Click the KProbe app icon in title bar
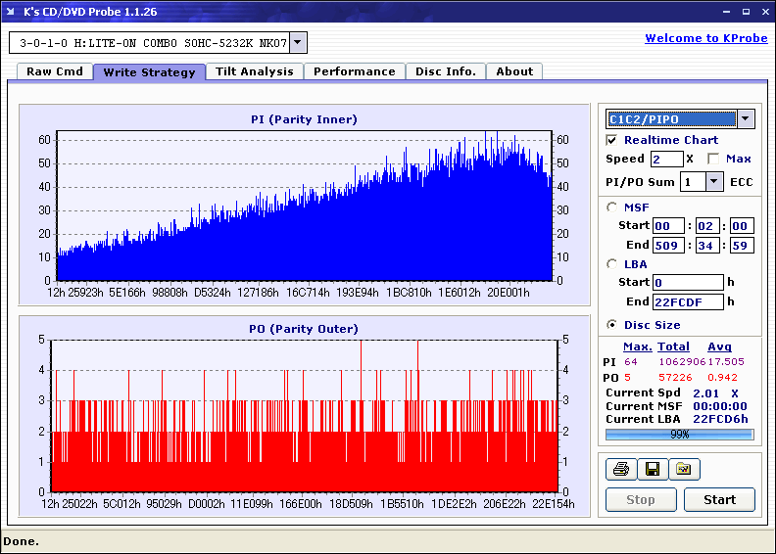This screenshot has height=554, width=776. click(12, 11)
